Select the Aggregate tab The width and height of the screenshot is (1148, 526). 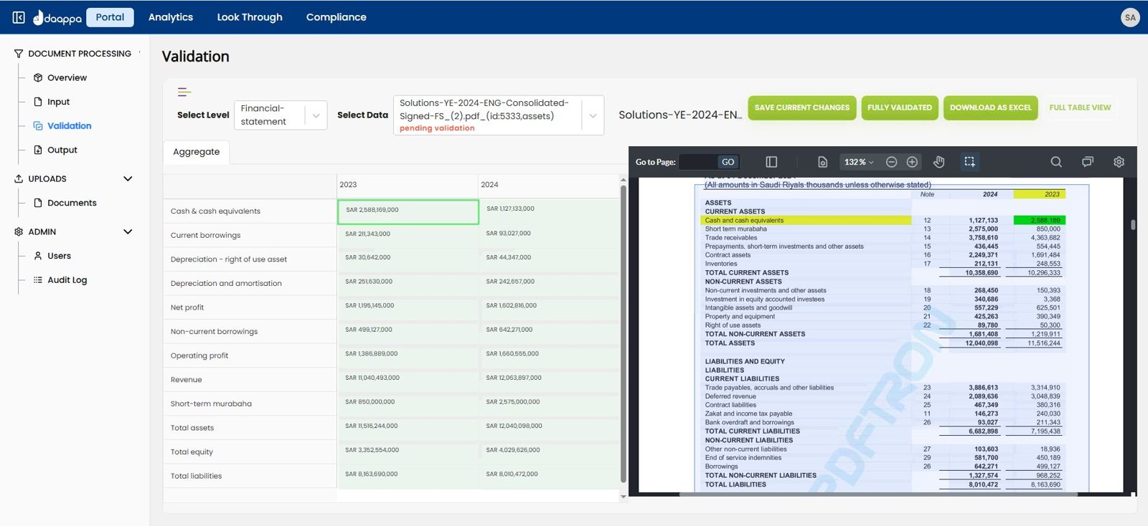pyautogui.click(x=197, y=152)
